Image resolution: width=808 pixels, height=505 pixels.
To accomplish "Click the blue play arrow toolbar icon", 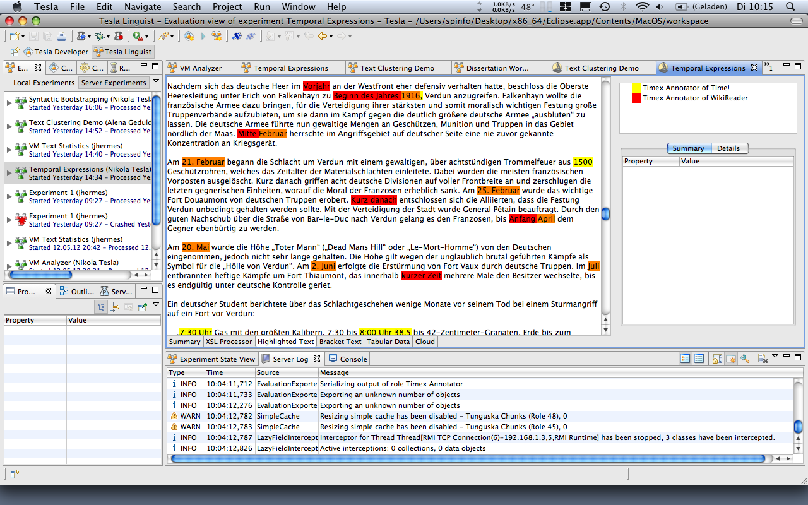I will (x=203, y=36).
